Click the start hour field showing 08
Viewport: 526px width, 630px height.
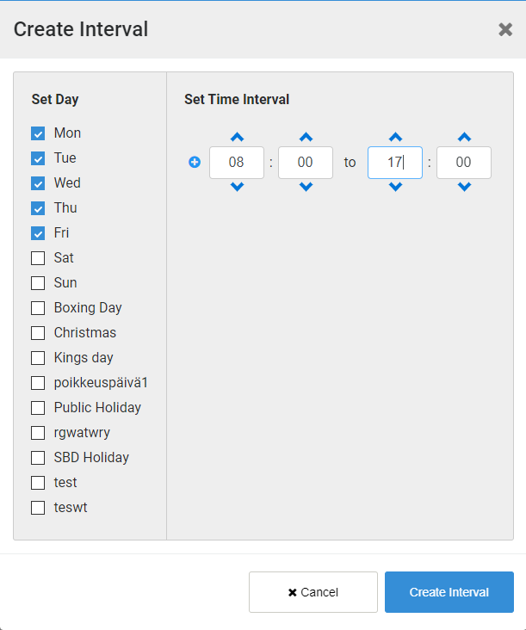[237, 163]
